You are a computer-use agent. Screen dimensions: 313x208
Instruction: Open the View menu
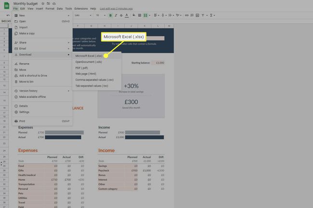(x=30, y=9)
